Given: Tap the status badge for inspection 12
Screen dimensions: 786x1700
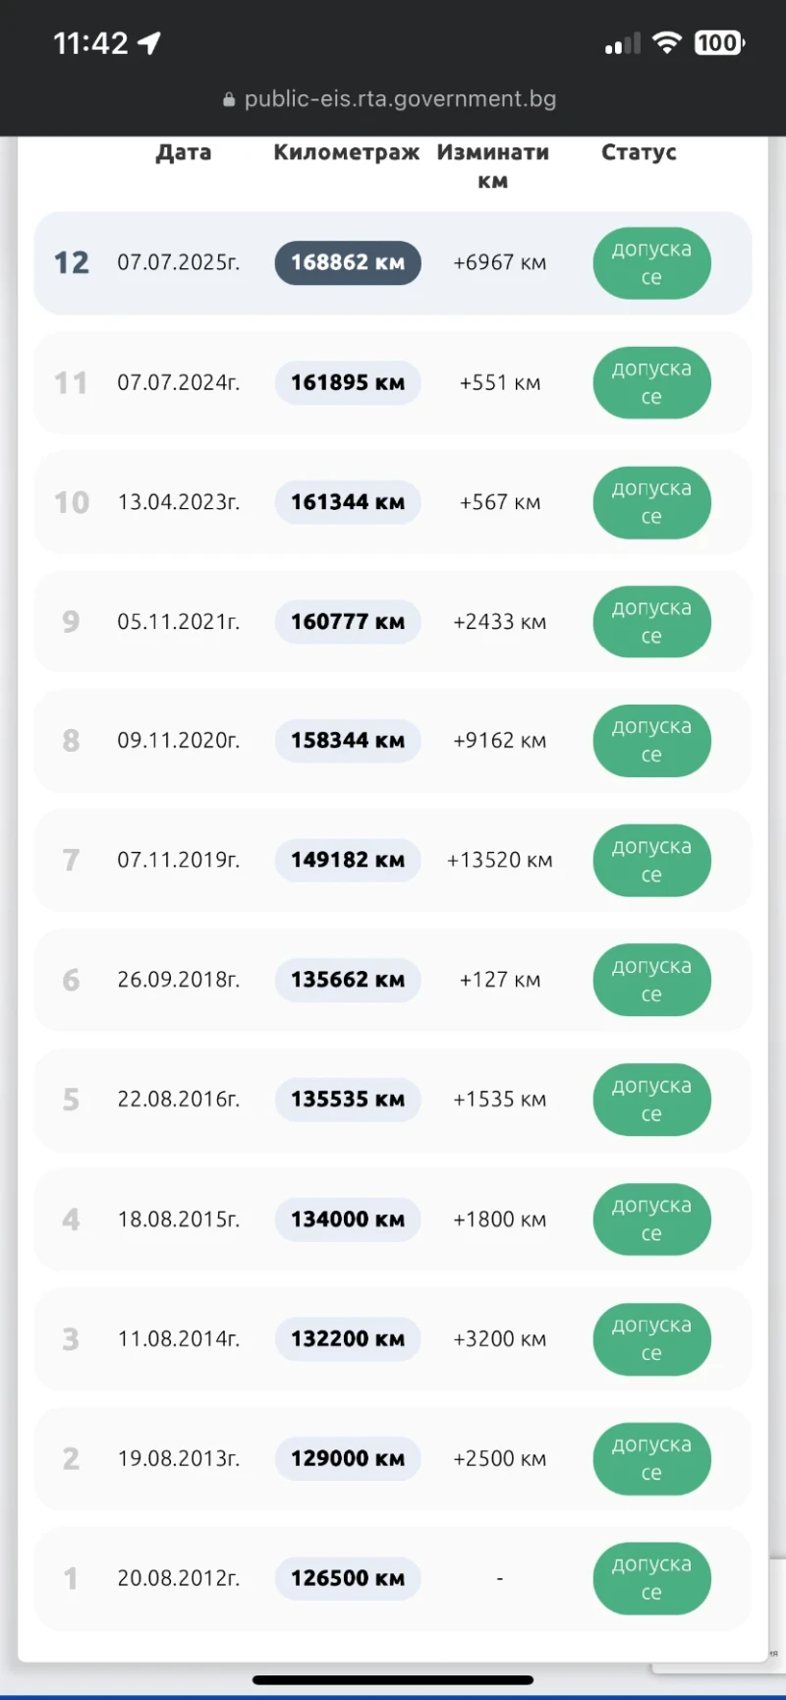Looking at the screenshot, I should coord(651,263).
